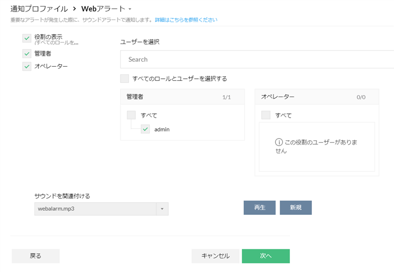Go back with the 戻る button
The width and height of the screenshot is (394, 272).
click(x=35, y=256)
